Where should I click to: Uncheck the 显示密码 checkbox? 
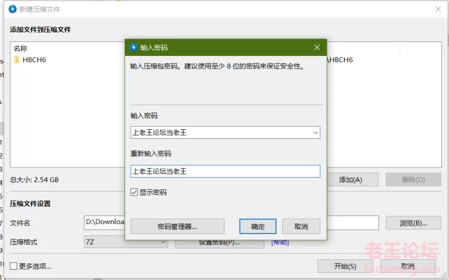click(x=134, y=192)
